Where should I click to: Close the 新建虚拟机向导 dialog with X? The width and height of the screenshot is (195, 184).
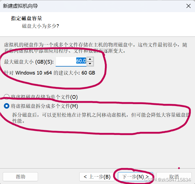click(x=188, y=6)
